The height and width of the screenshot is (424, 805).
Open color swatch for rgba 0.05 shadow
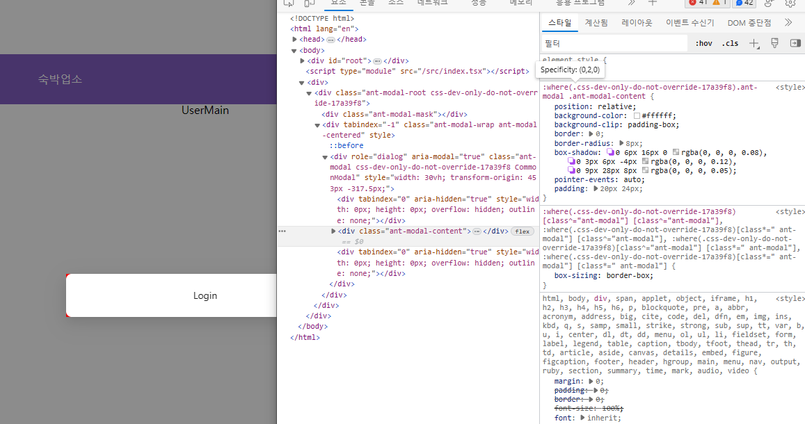[x=646, y=171]
